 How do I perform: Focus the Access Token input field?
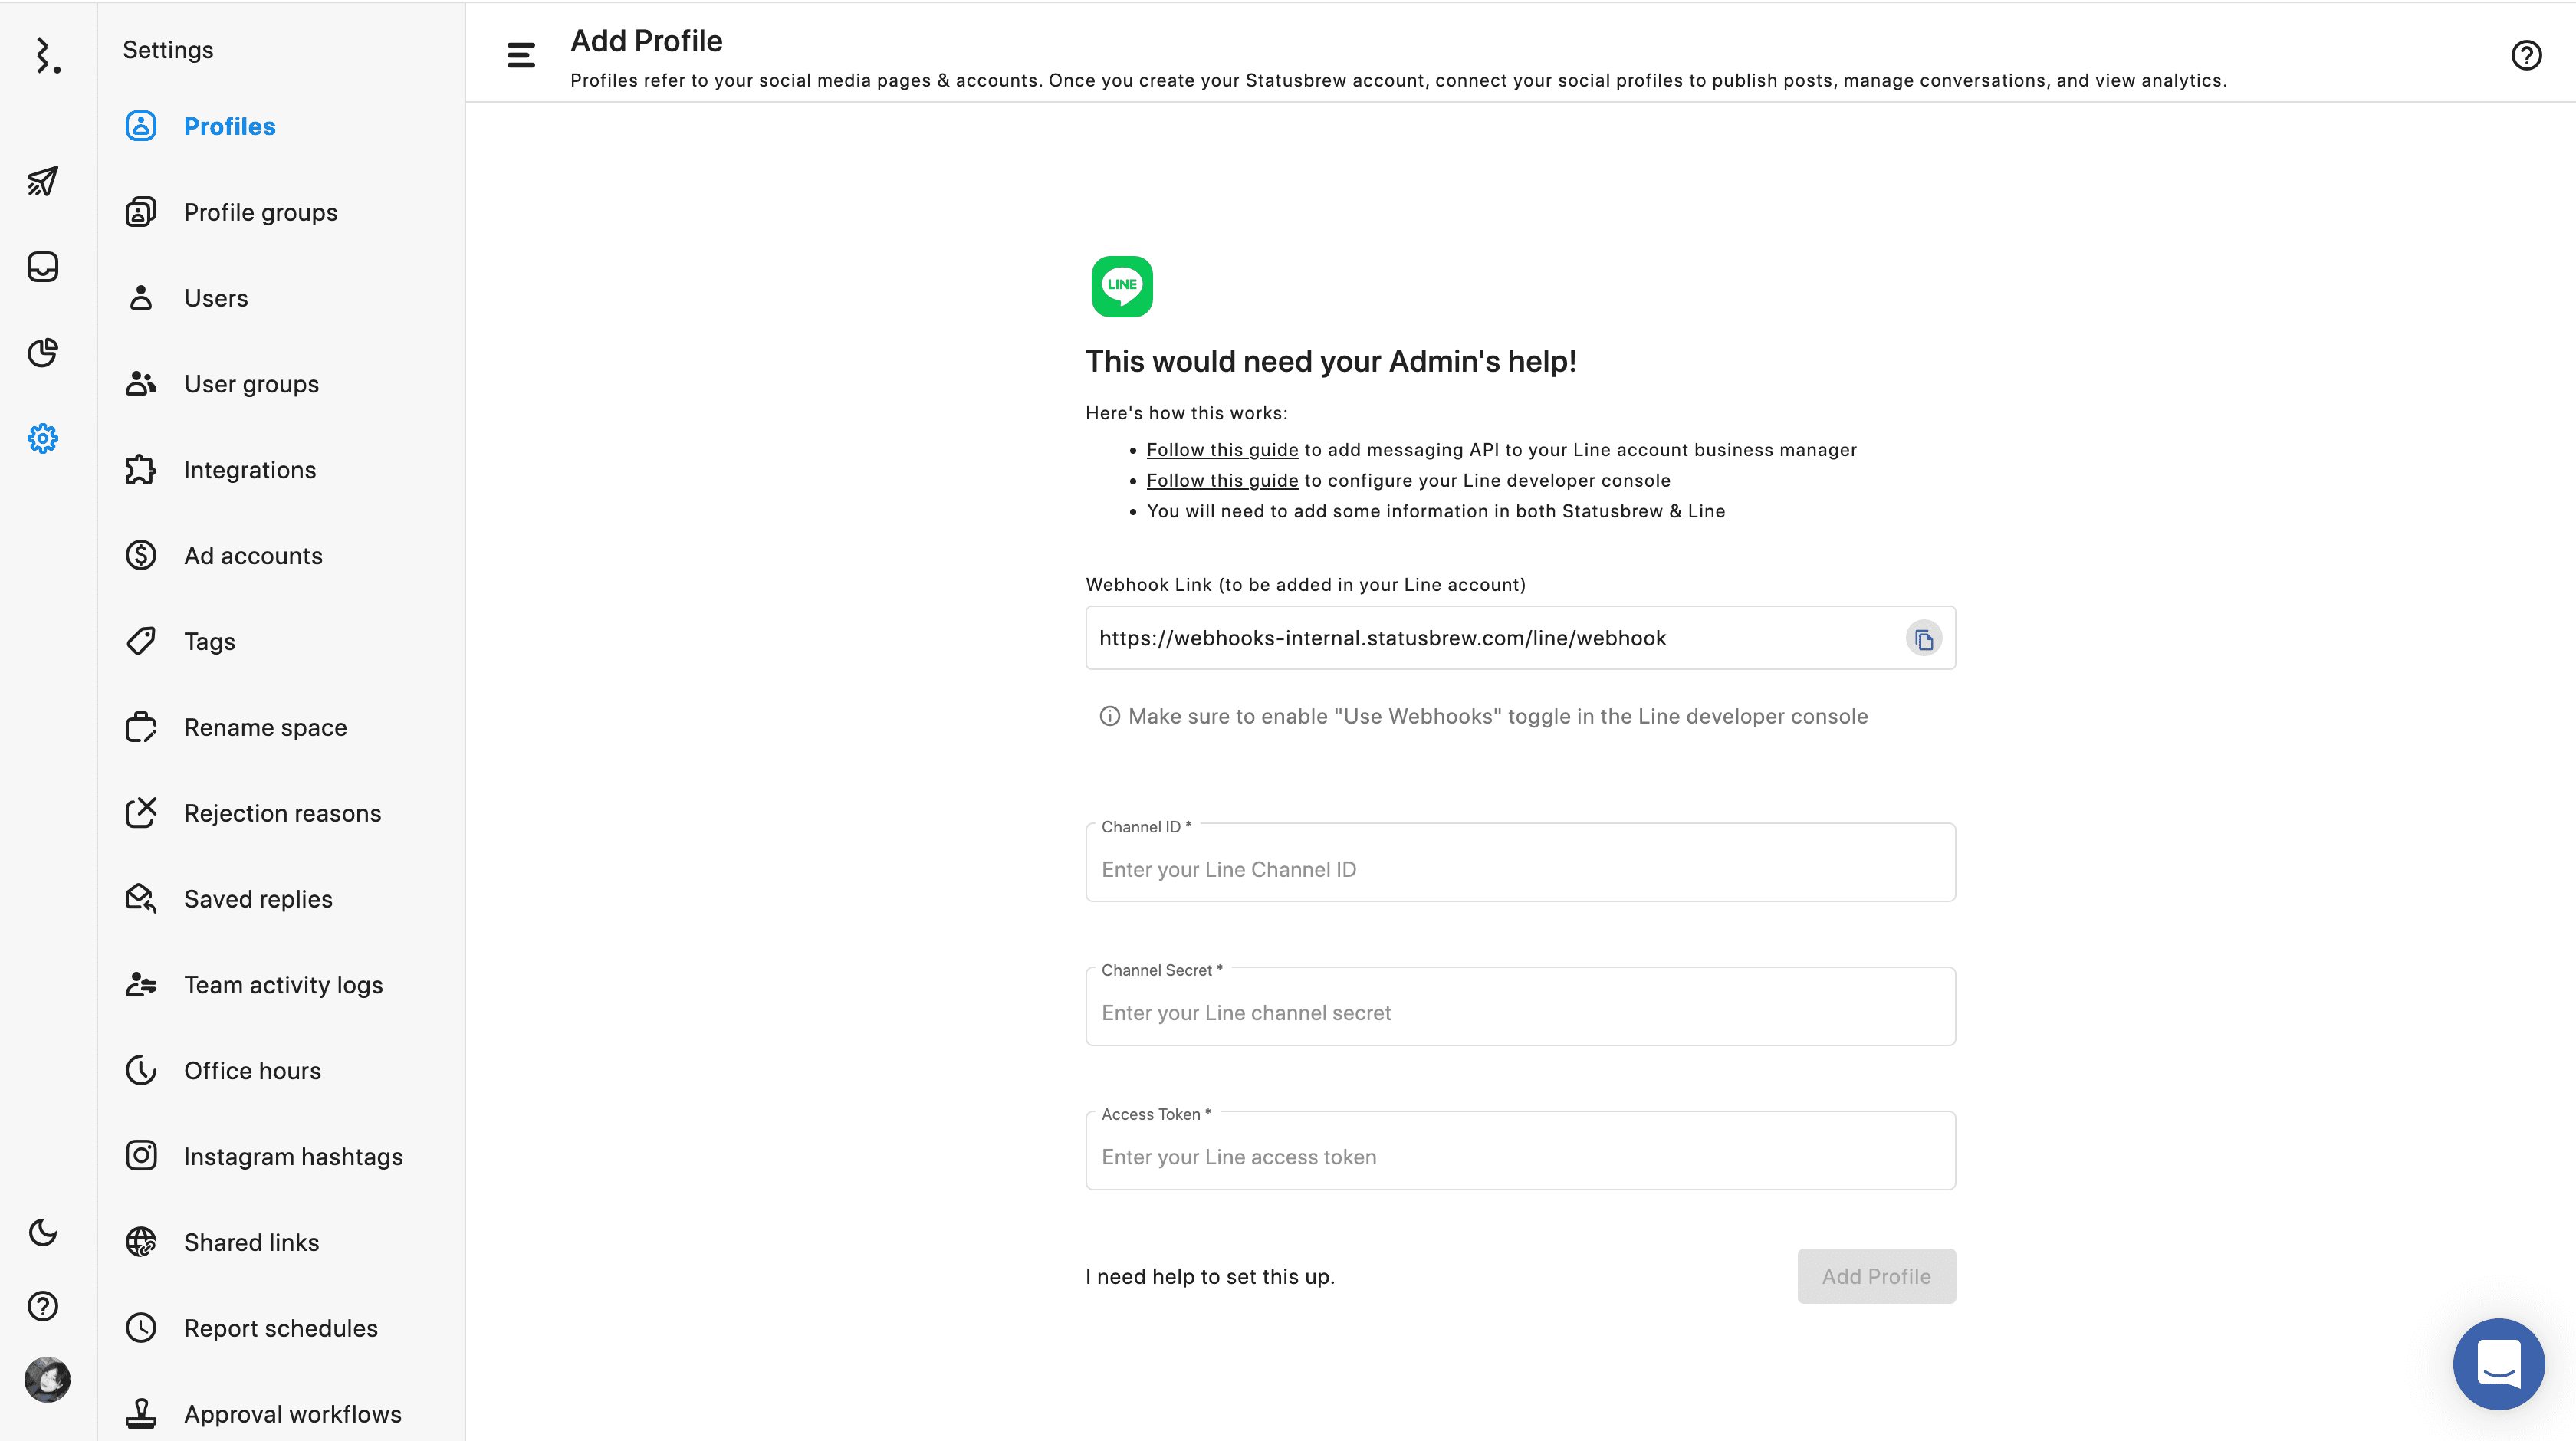click(x=1520, y=1150)
